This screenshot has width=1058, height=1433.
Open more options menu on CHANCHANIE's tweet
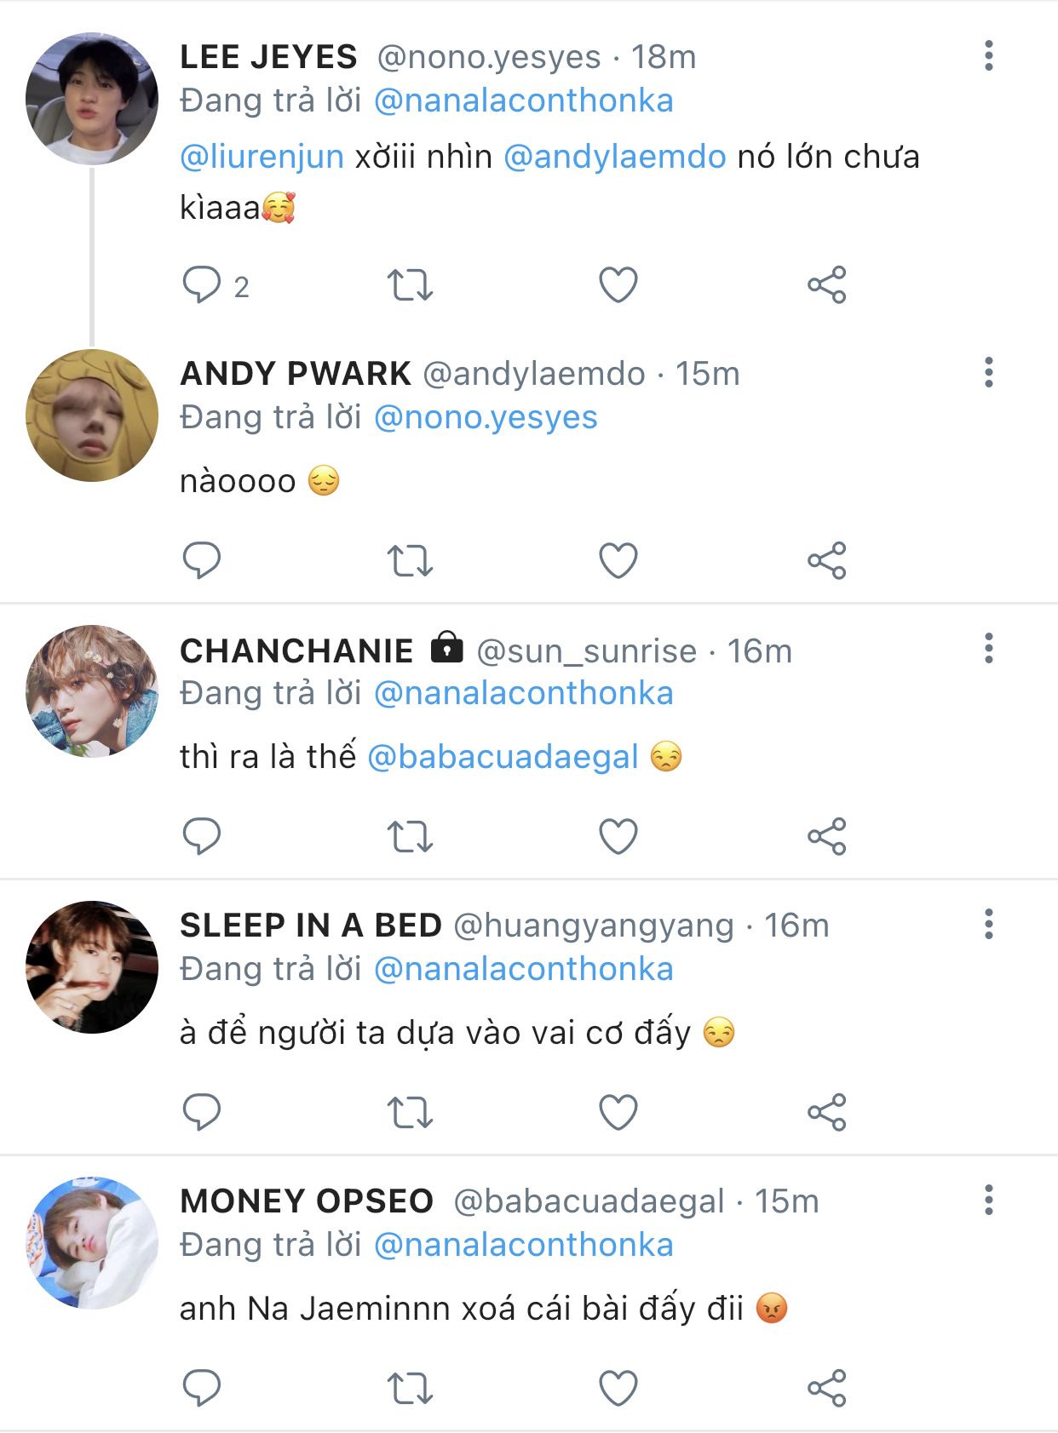[x=988, y=649]
